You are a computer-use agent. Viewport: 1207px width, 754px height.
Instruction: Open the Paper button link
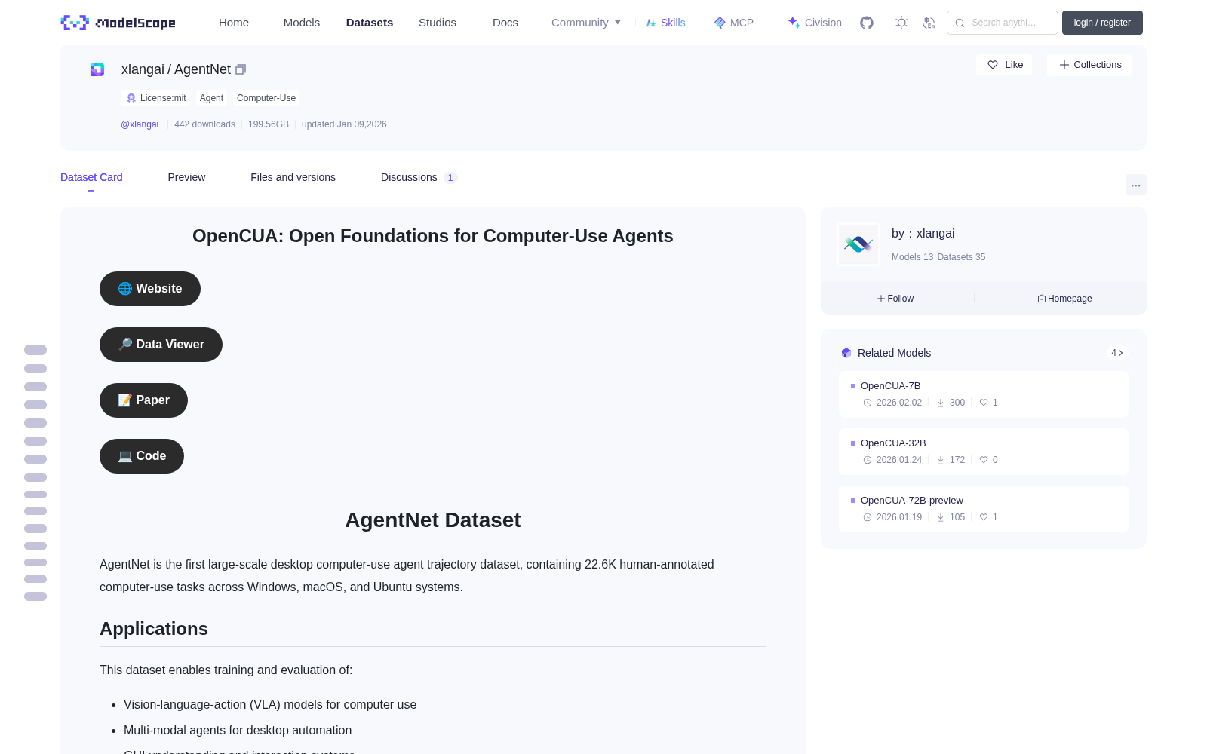coord(143,400)
